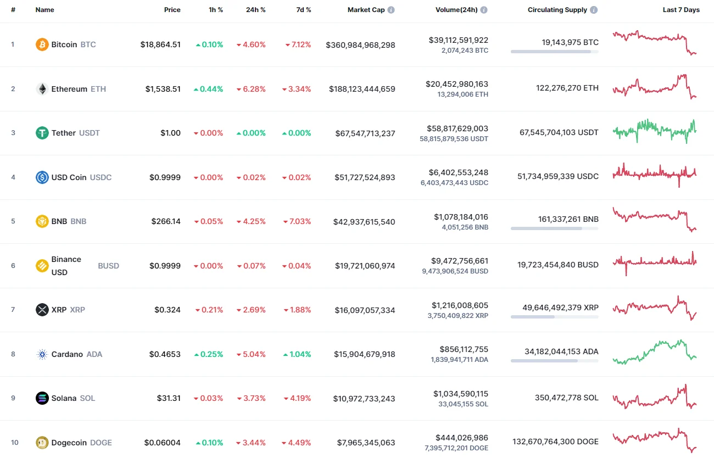Click the Dogecoin DOGE logo
This screenshot has height=458, width=714.
[x=41, y=442]
